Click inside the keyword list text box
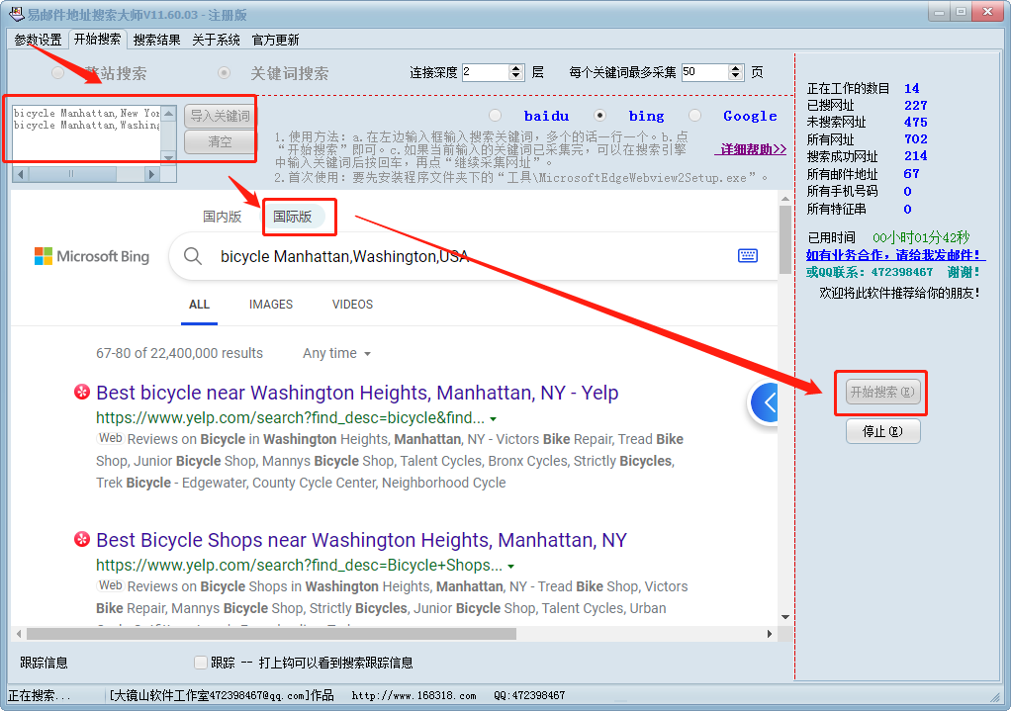This screenshot has width=1011, height=711. pyautogui.click(x=86, y=133)
